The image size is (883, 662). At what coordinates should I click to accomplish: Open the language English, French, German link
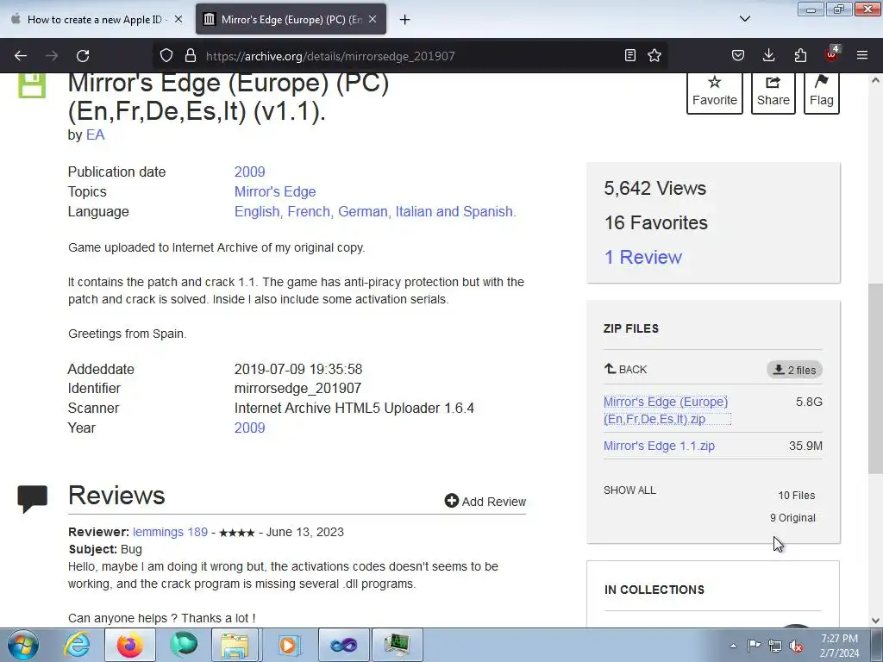(x=375, y=212)
